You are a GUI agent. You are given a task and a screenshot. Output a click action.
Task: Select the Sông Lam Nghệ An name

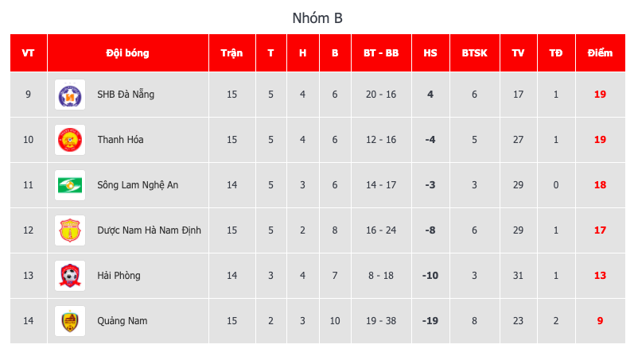(x=138, y=185)
